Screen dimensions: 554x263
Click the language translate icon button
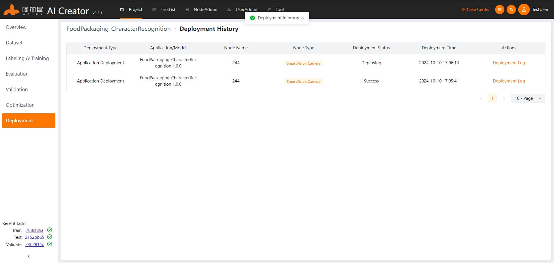(511, 10)
